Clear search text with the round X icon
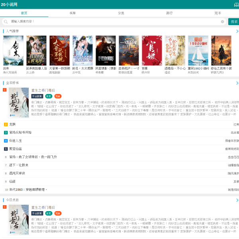 tap(222, 22)
